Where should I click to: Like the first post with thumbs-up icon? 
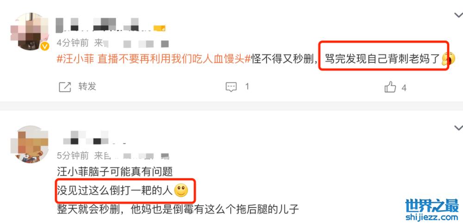point(390,87)
